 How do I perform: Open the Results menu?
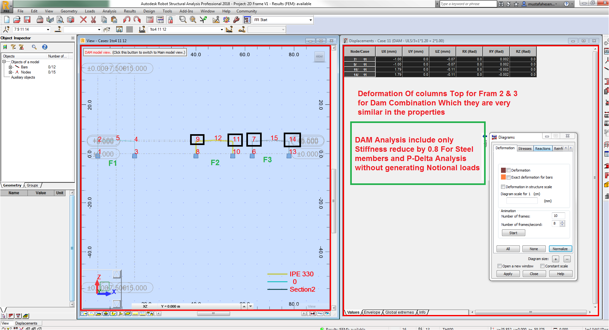[130, 11]
